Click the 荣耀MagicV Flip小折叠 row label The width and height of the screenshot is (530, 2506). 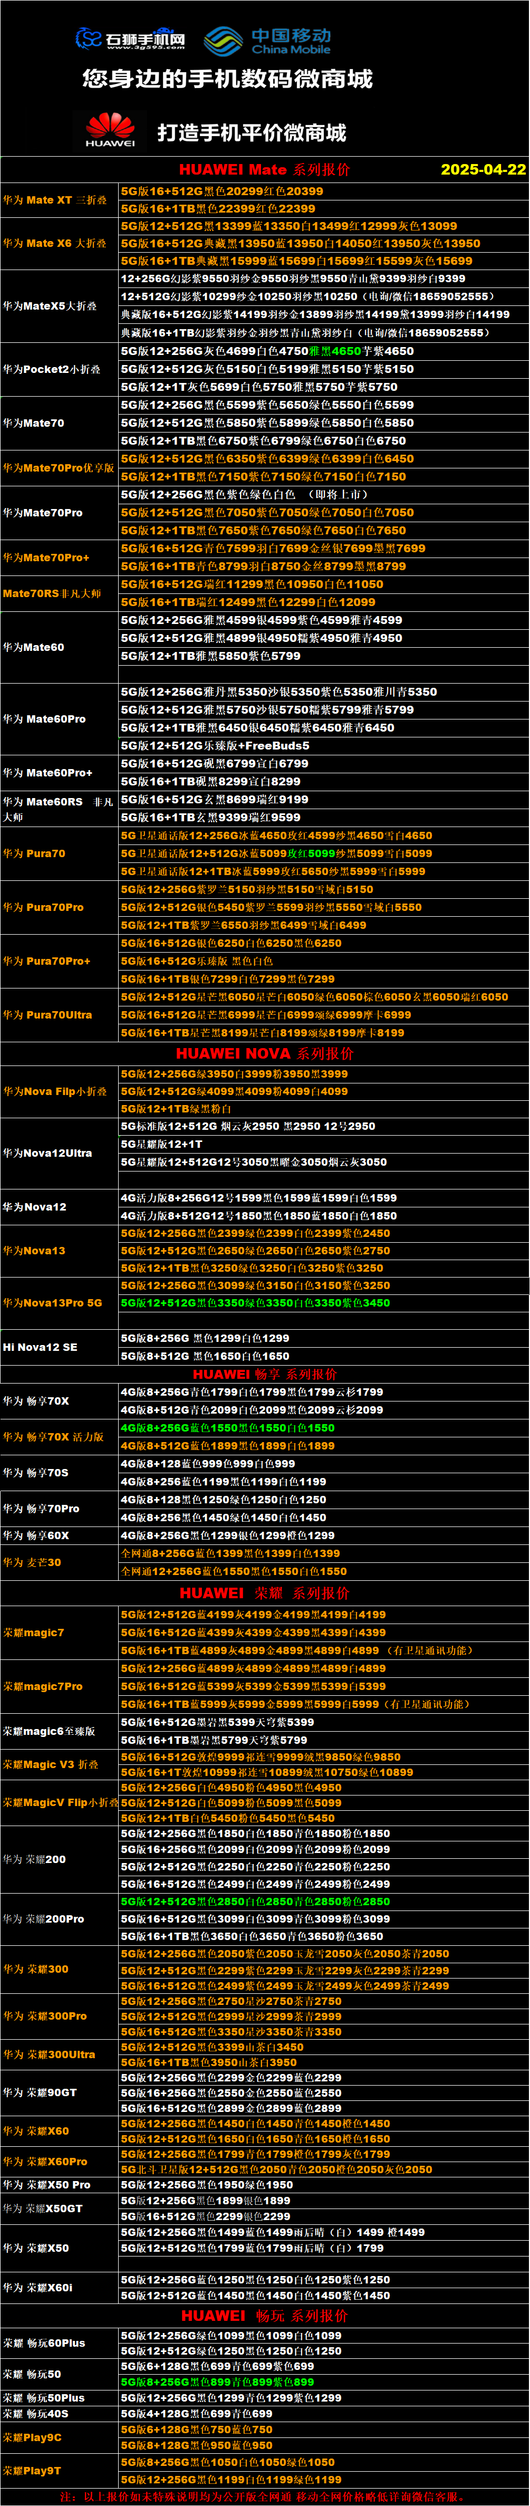coord(60,1803)
